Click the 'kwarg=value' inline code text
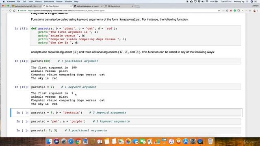The height and width of the screenshot is (146, 260). (x=129, y=19)
